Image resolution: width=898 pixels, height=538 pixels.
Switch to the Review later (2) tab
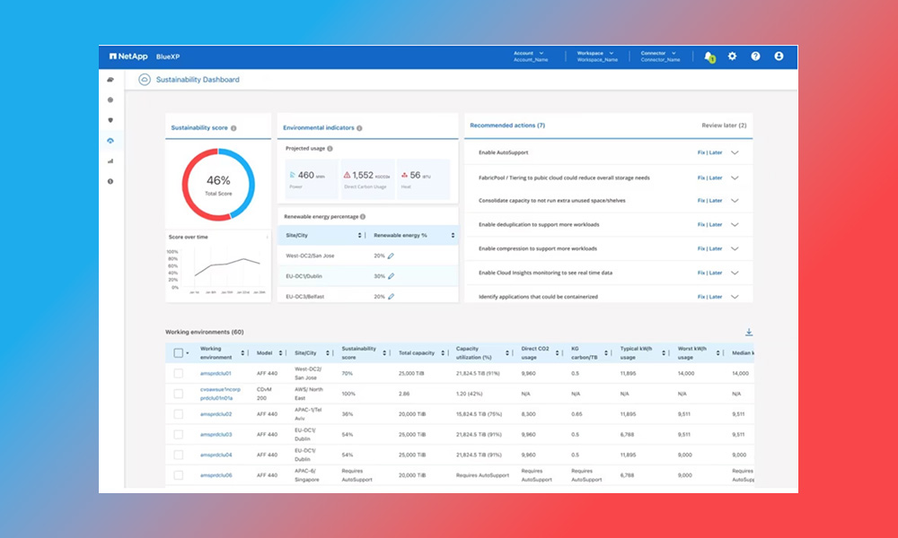point(723,126)
